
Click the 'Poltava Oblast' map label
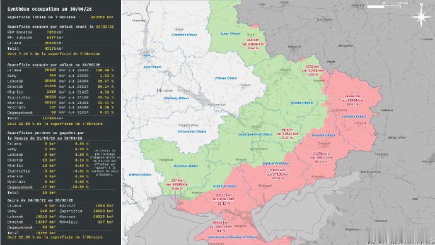[x=226, y=78]
